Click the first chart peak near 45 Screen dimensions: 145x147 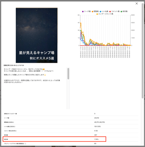81,23
